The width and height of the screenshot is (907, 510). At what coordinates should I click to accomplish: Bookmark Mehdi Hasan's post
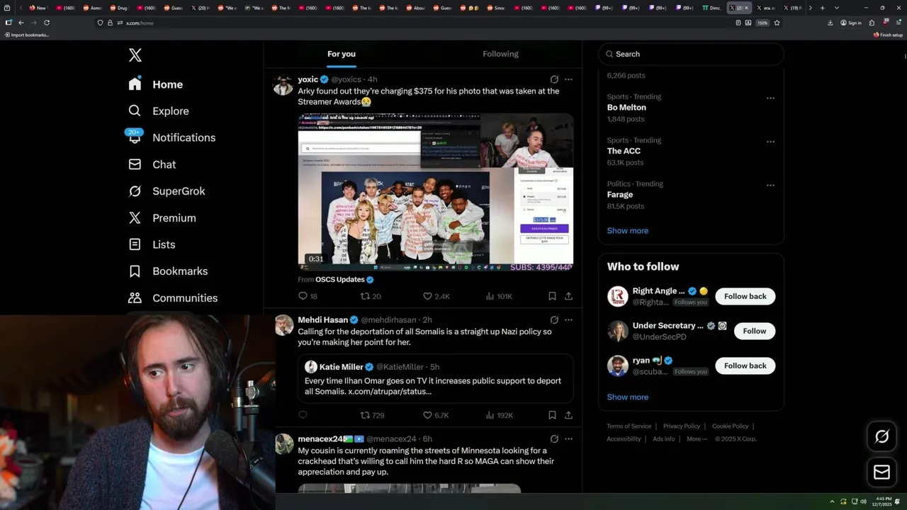(x=552, y=415)
